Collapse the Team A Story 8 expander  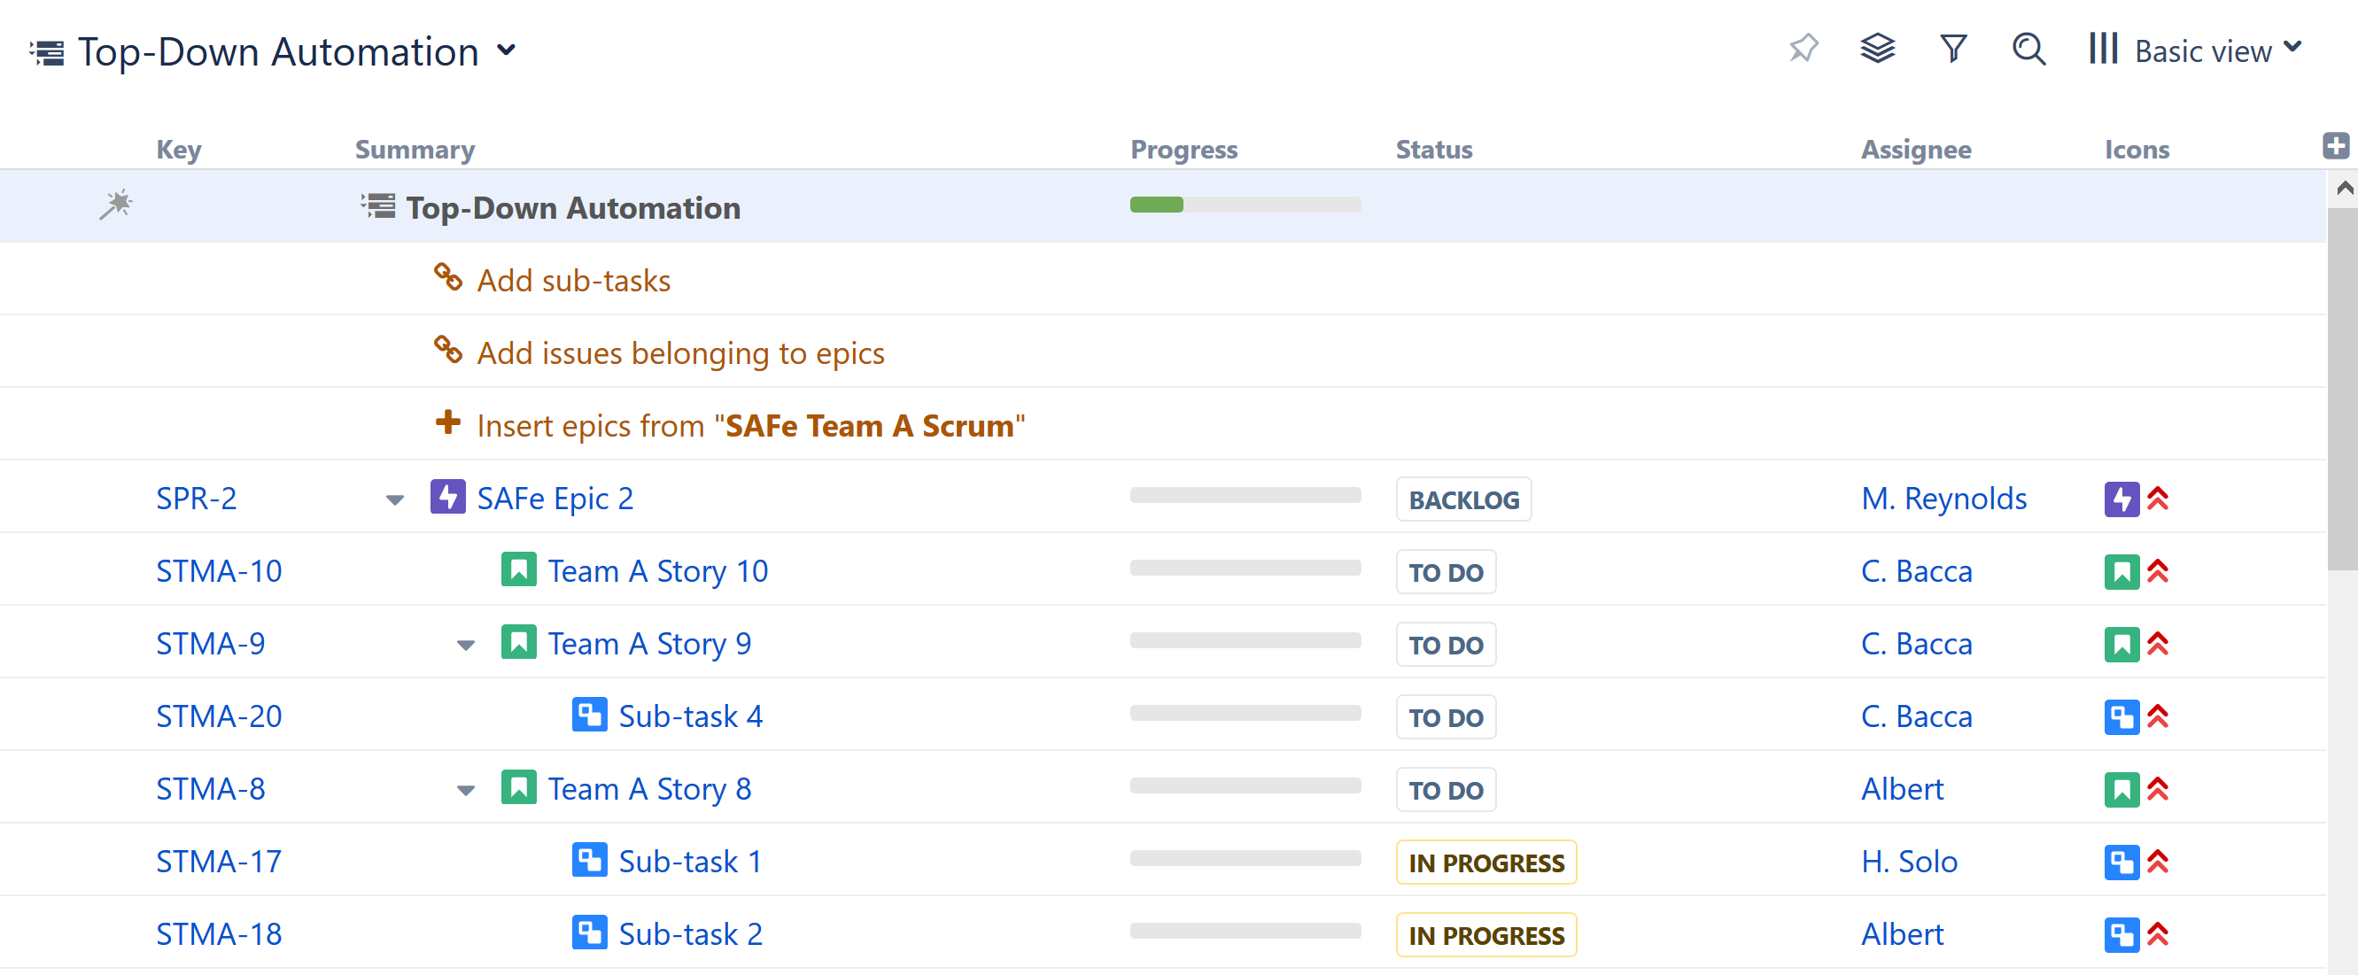click(468, 787)
